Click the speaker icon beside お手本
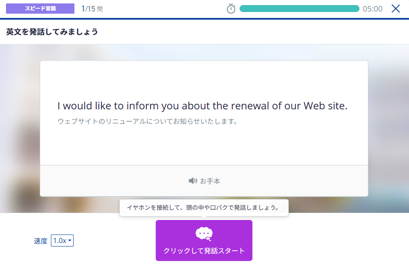The image size is (409, 264). click(193, 181)
